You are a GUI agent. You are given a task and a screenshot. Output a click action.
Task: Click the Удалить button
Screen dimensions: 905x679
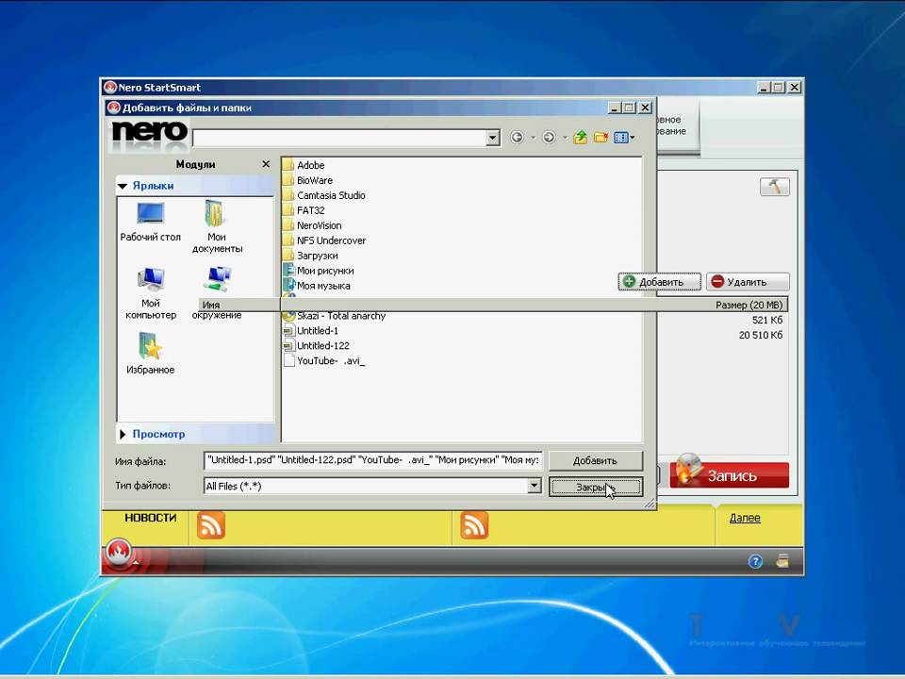(x=748, y=282)
